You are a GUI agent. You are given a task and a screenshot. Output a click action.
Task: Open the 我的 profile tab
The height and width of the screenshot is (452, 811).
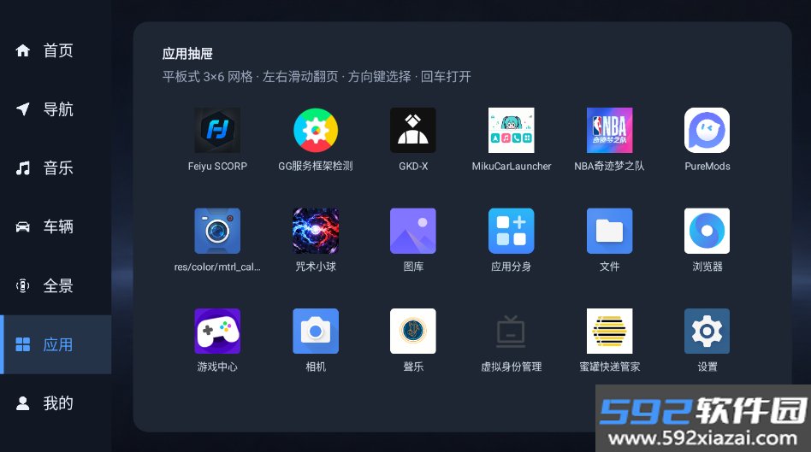tap(56, 403)
